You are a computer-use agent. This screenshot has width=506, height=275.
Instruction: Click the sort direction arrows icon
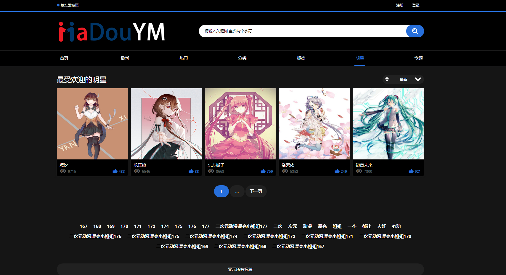[x=387, y=79]
